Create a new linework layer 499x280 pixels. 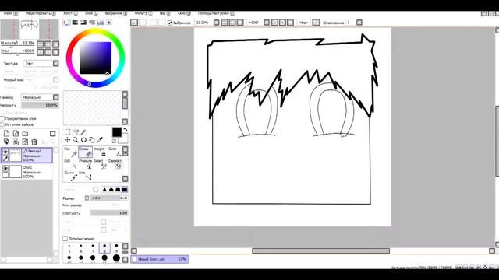[16, 133]
